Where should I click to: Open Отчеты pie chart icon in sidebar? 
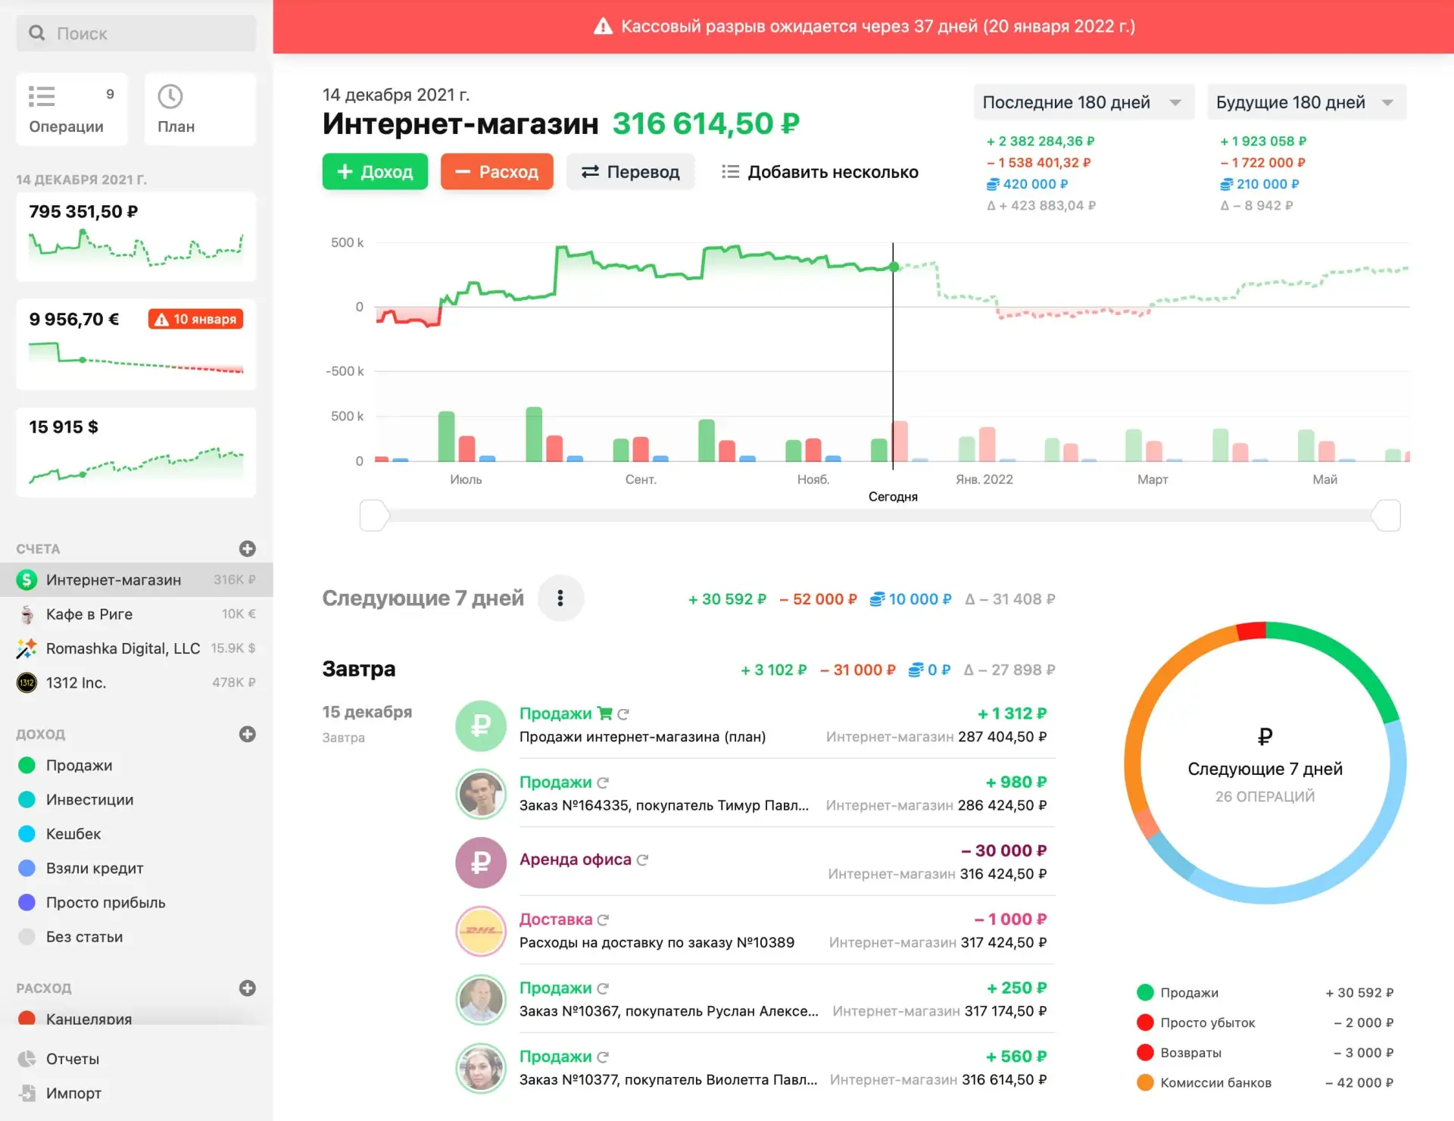point(27,1058)
